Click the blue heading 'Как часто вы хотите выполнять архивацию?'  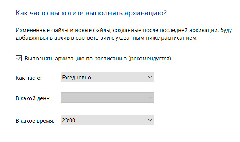click(x=91, y=13)
